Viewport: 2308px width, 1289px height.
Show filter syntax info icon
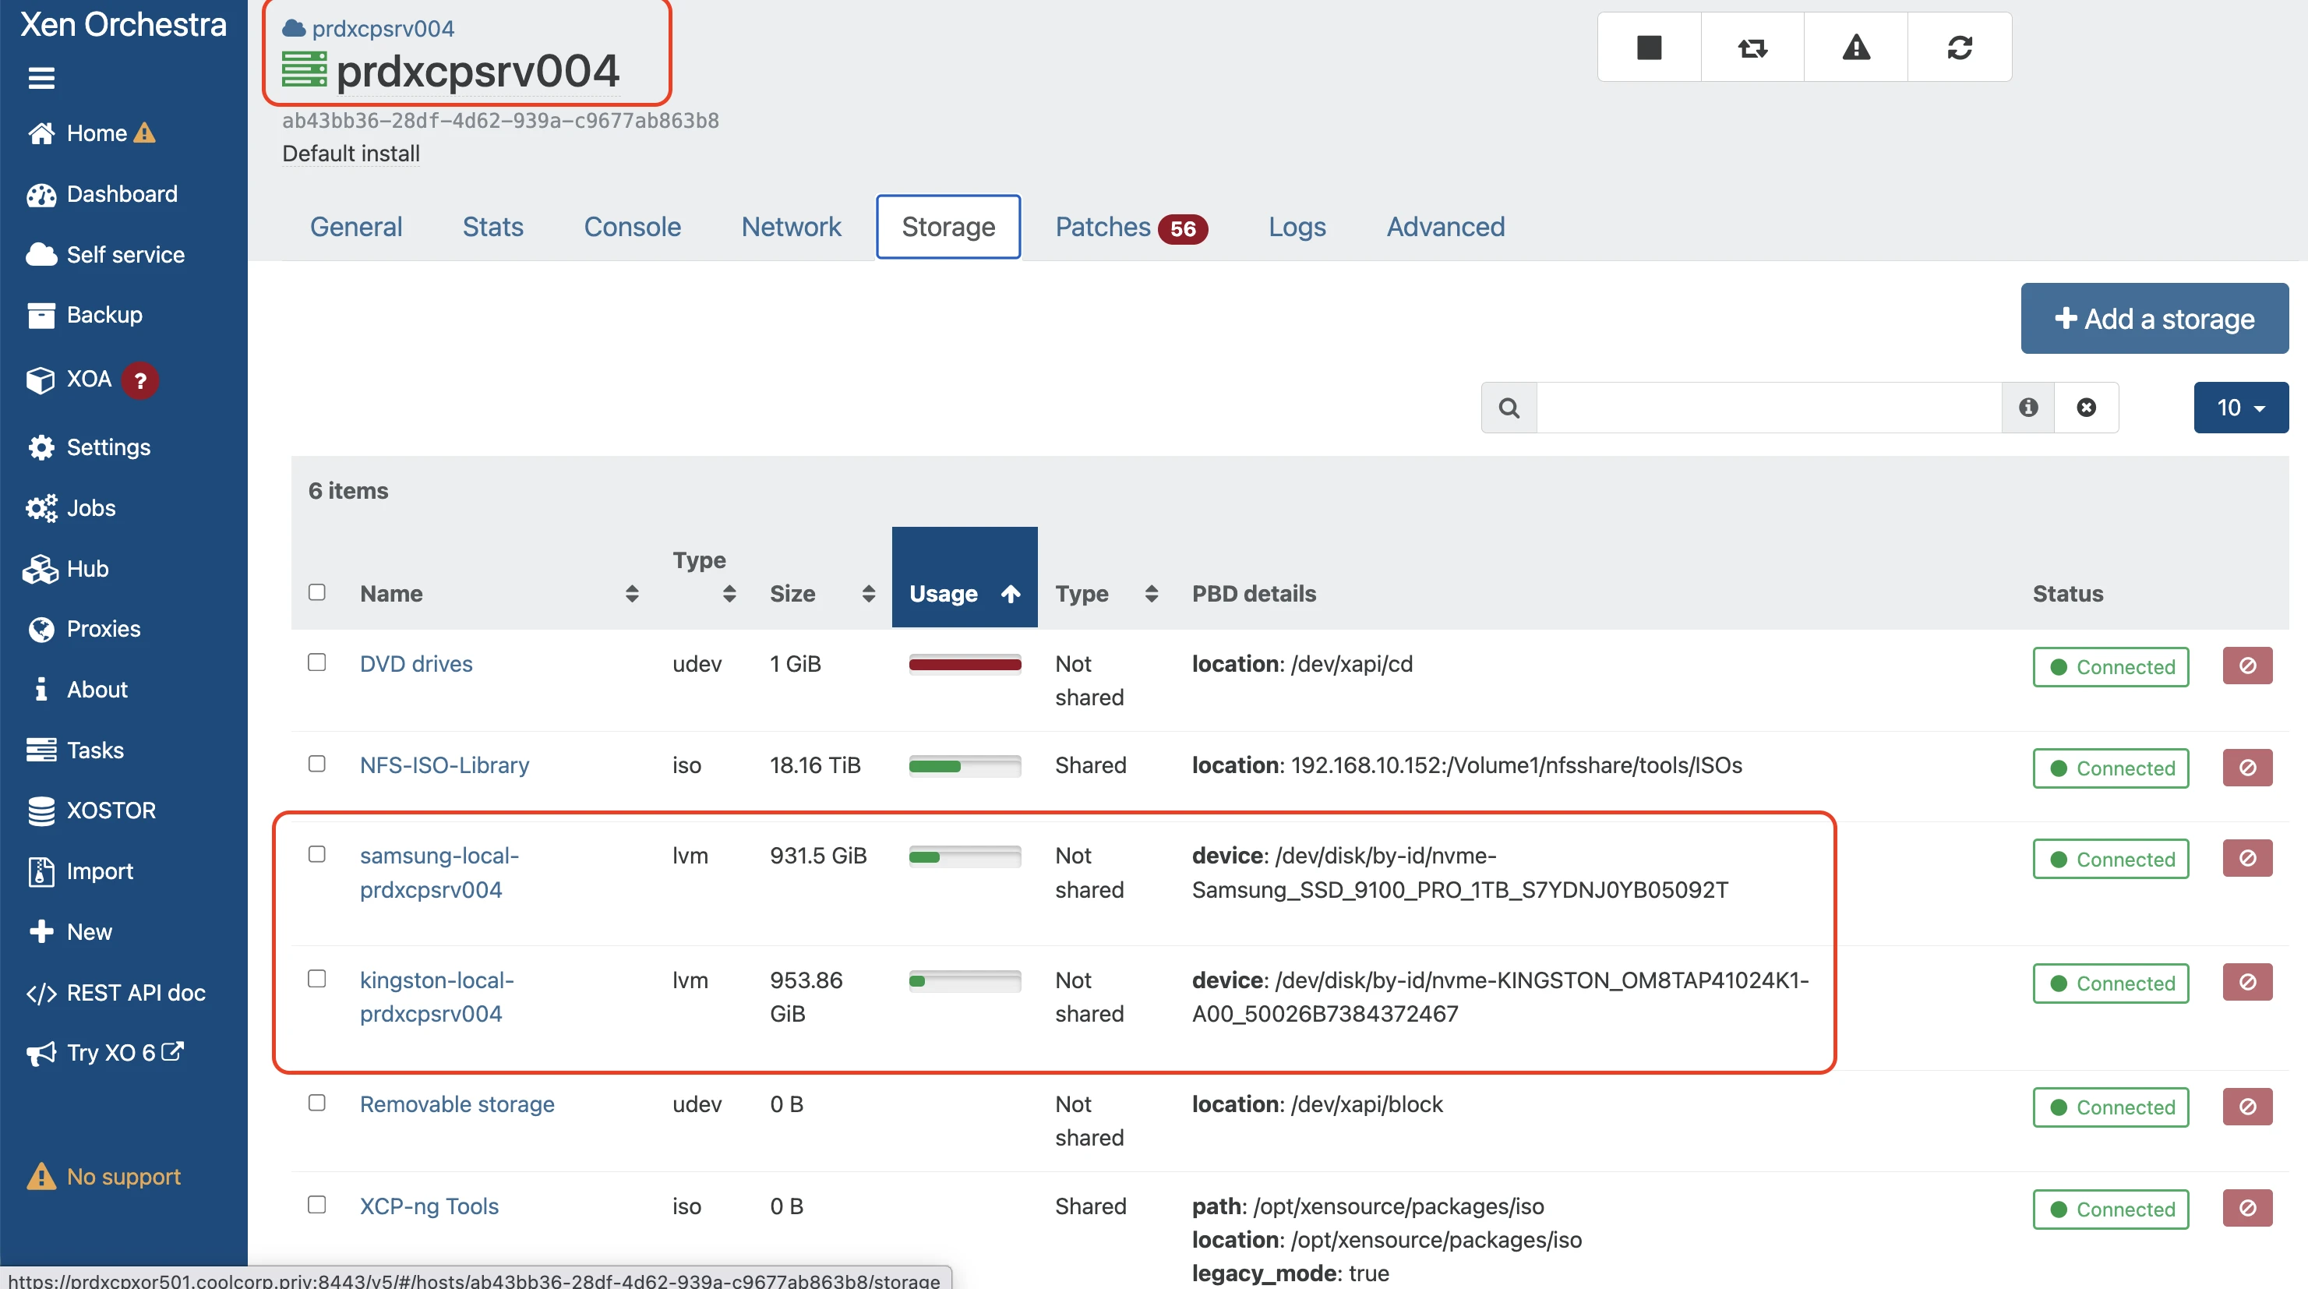[x=2028, y=408]
